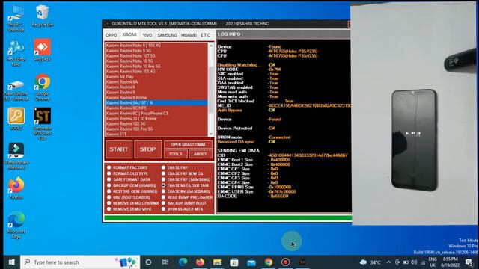Open Mail app from the taskbar
This screenshot has height=269, width=479.
251,262
